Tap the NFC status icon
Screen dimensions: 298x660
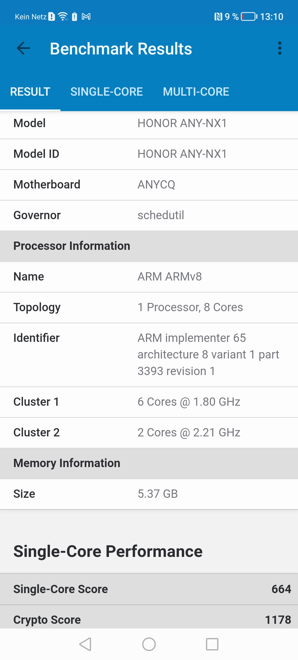tap(218, 17)
